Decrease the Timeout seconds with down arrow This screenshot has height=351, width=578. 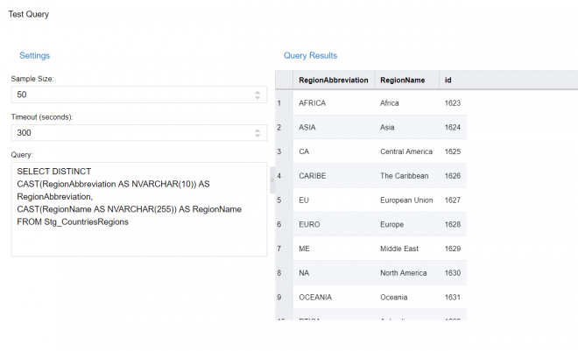point(257,136)
